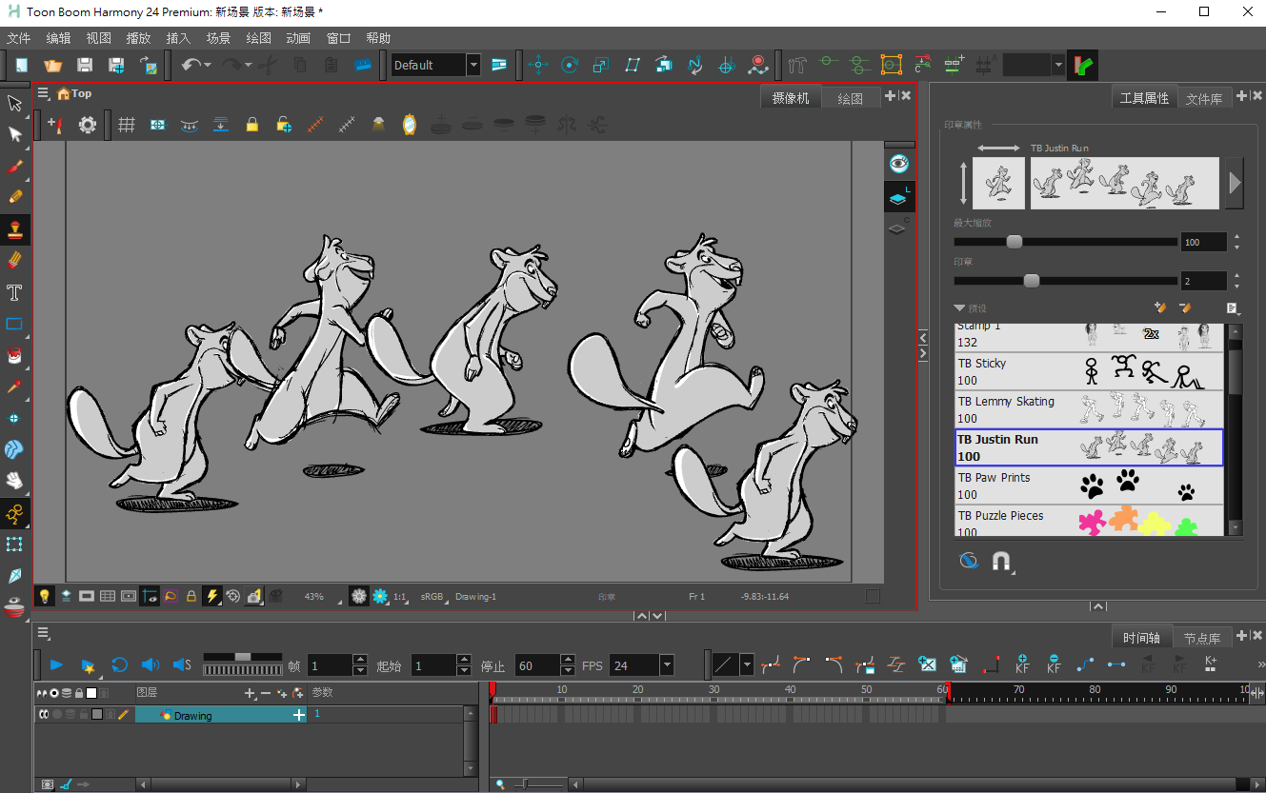The height and width of the screenshot is (793, 1266).
Task: Toggle loop playback icon
Action: point(119,665)
